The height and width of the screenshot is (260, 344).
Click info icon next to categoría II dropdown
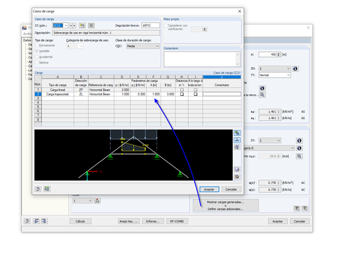(x=299, y=148)
